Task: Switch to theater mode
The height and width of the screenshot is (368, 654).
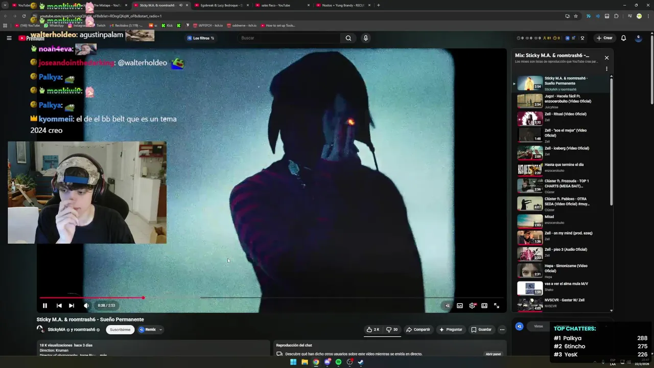Action: (x=484, y=306)
